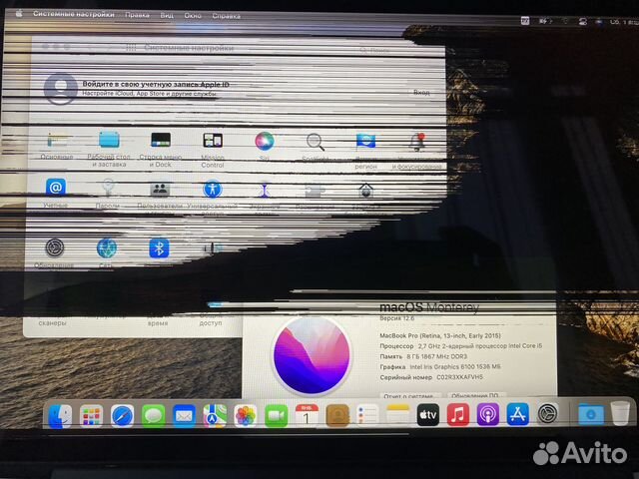Open Contacts from the Dock

[337, 415]
